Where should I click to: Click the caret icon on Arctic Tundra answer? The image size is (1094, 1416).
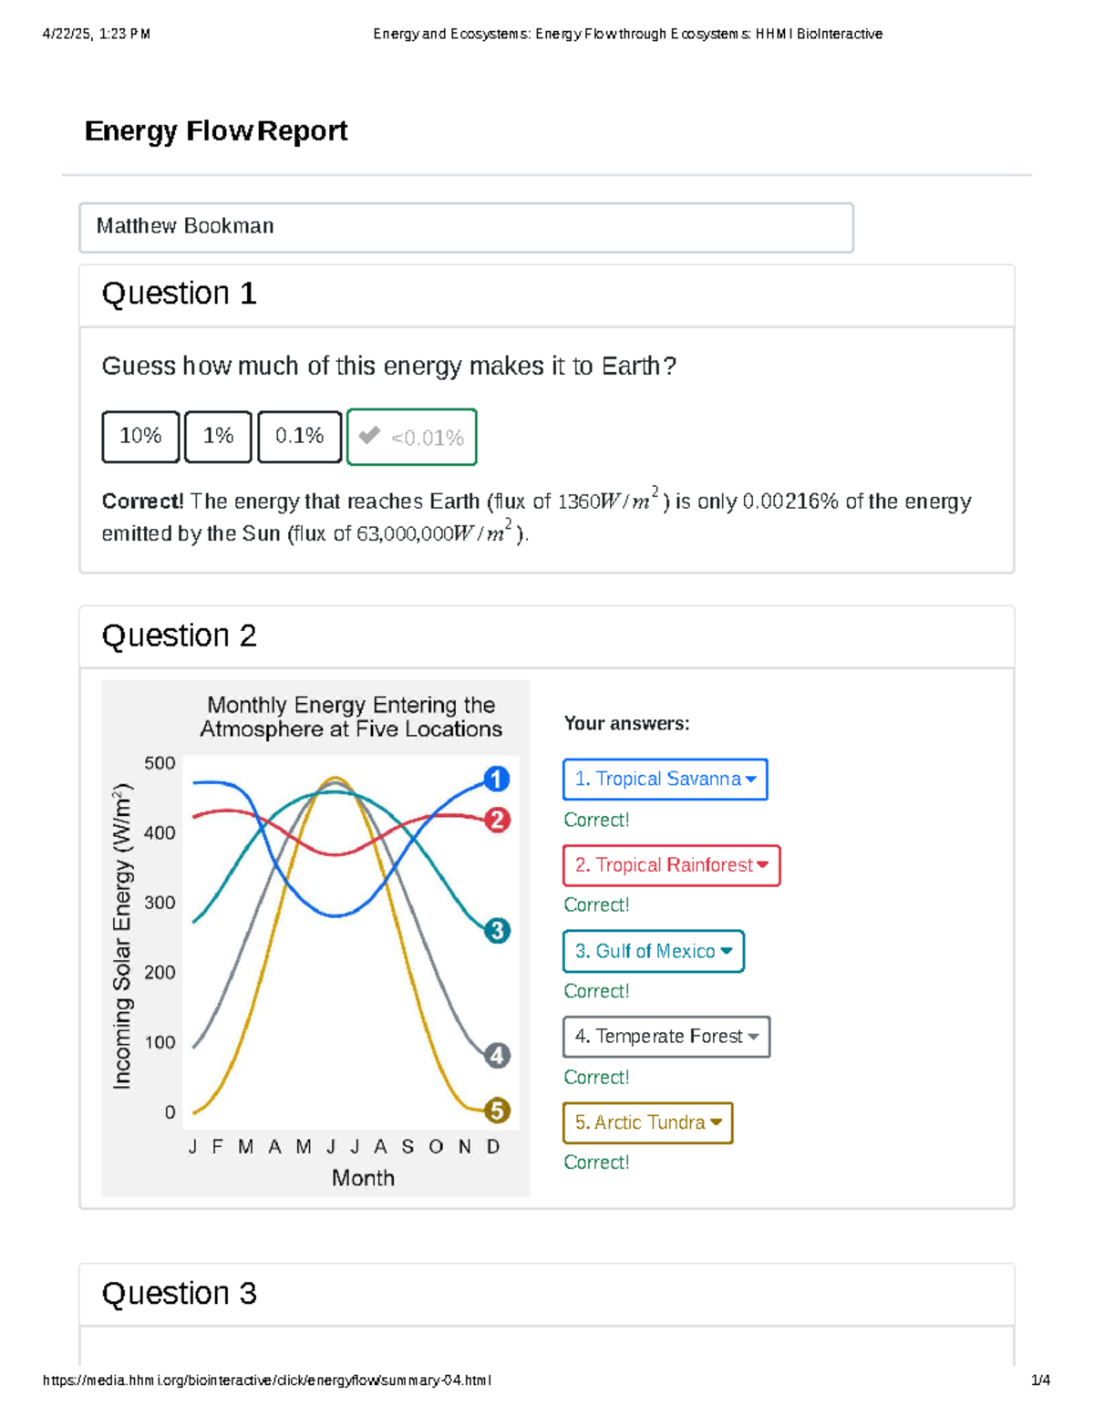point(717,1122)
